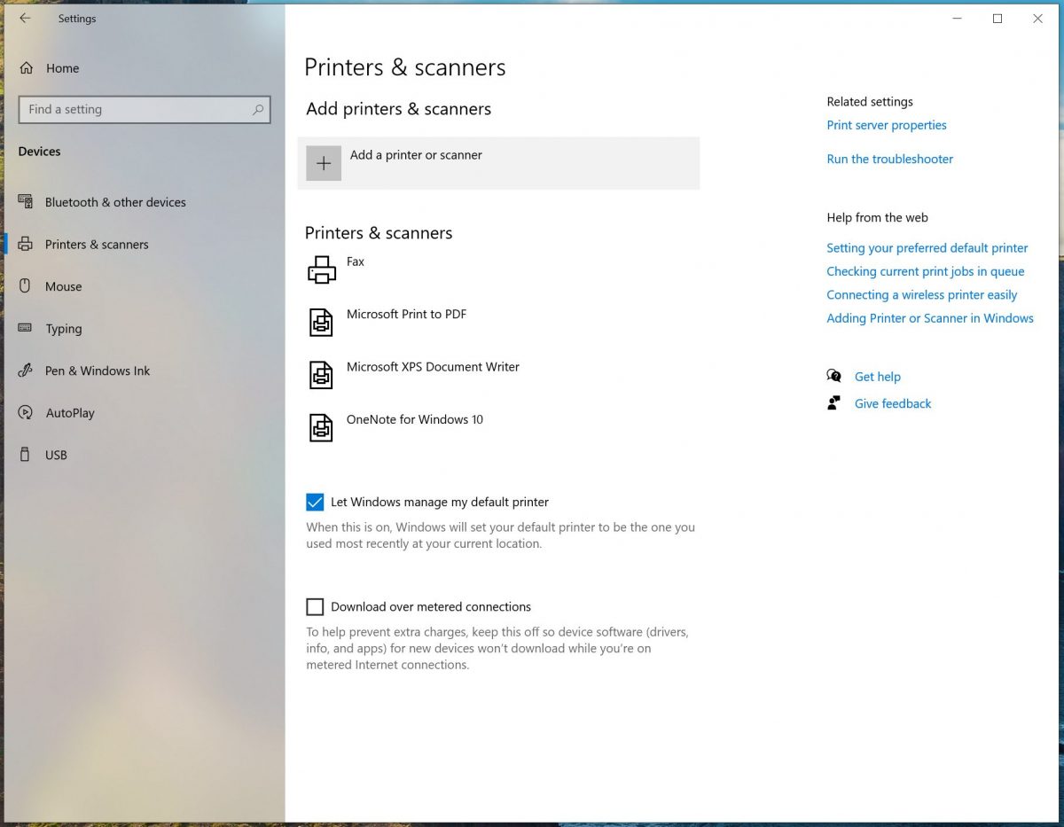Select the Printers & scanners sidebar icon
The width and height of the screenshot is (1064, 827).
26,245
